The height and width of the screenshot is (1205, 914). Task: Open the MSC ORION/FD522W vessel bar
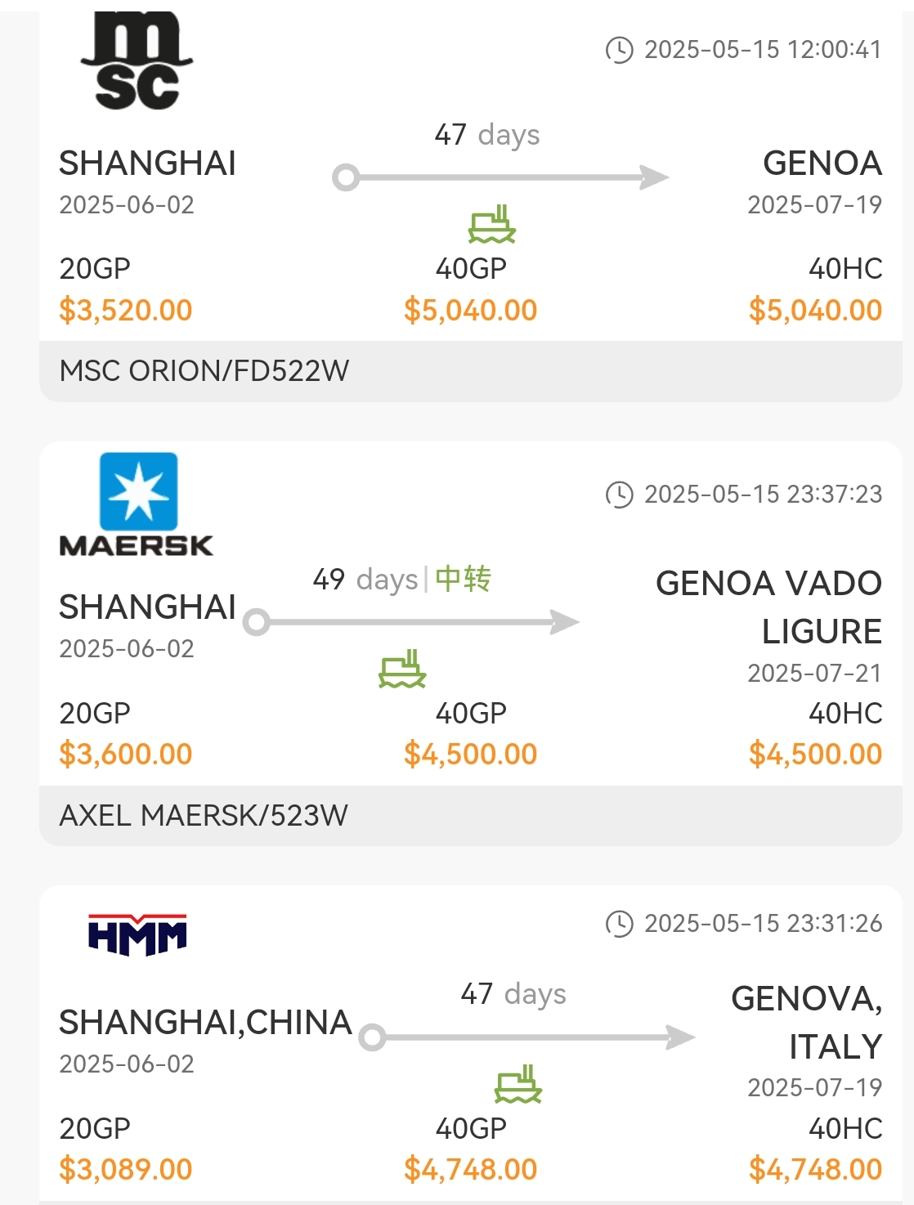pyautogui.click(x=471, y=371)
